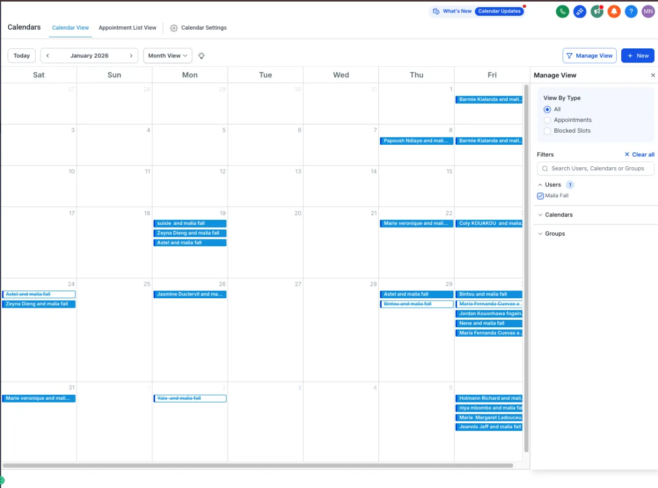Open Zeyna Dieng appointment on the 24th
The image size is (658, 488).
[39, 304]
